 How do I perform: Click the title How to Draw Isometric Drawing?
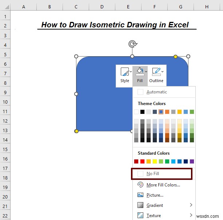point(115,25)
